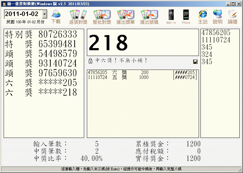Open the 主站 main website icon

tap(203, 17)
